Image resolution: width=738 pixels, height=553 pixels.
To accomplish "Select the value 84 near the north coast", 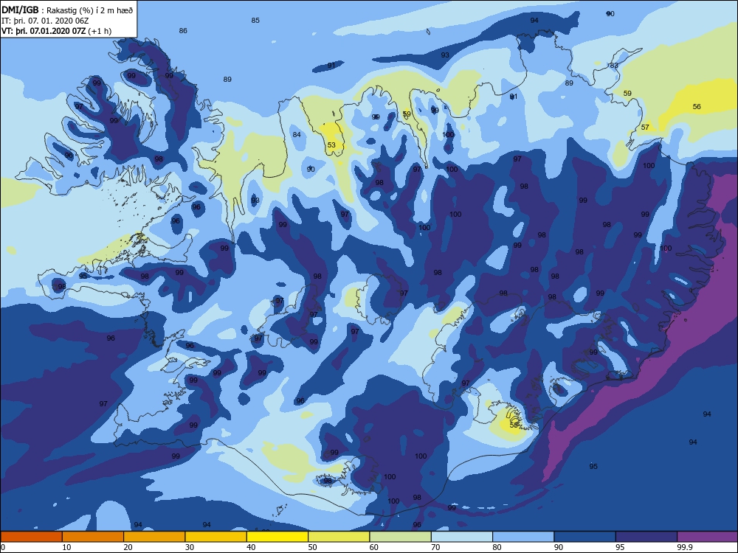I will pos(297,134).
